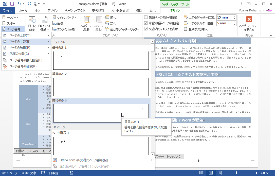
Task: Click the ribbon display options icon
Action: pos(249,4)
